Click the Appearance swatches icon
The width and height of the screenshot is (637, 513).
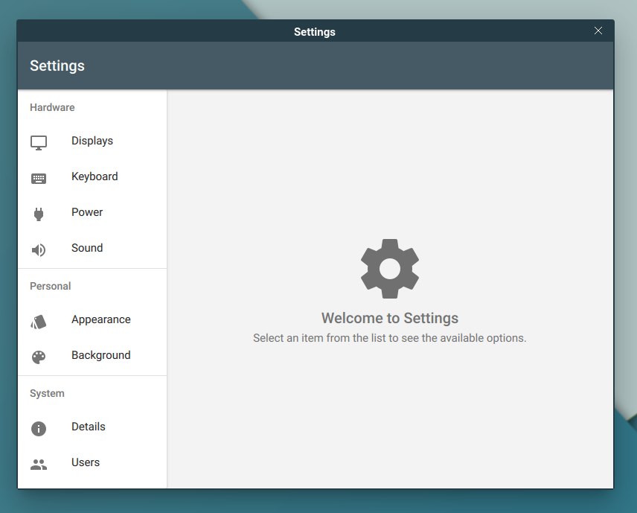click(x=39, y=322)
